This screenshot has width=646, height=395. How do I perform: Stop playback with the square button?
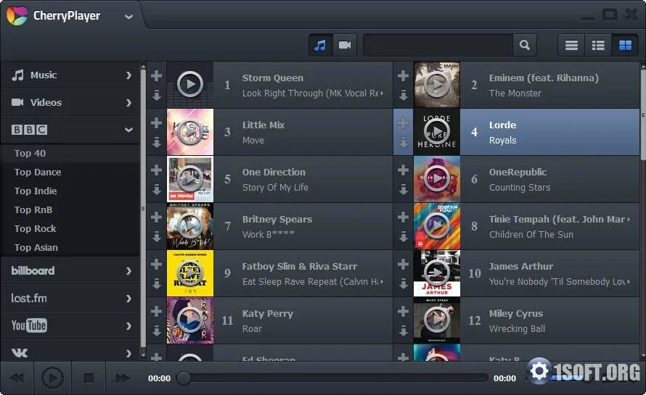click(x=89, y=378)
